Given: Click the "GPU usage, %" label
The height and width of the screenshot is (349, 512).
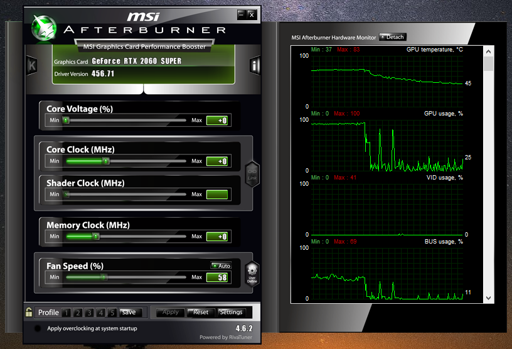Looking at the screenshot, I should (x=444, y=114).
